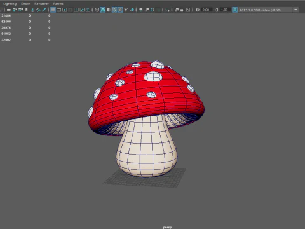Screen dimensions: 305x229
Task: Open the ACES 1.0 SDR-video dropdown
Action: click(268, 10)
